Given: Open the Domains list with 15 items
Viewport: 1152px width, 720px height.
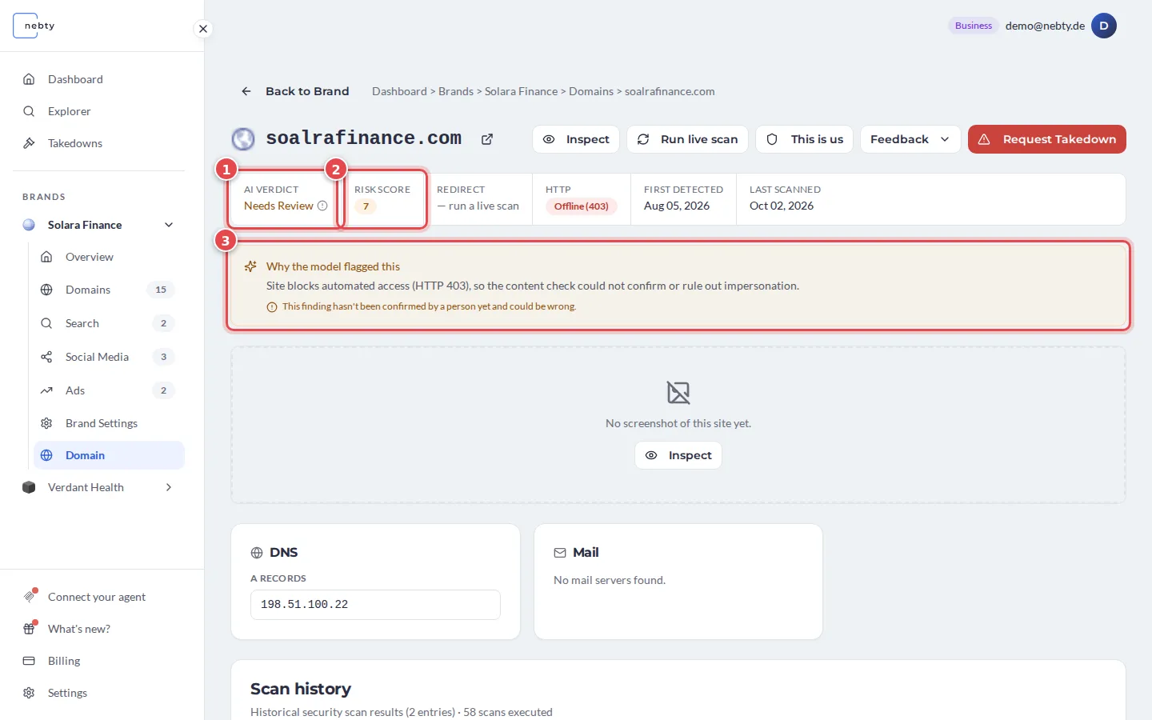Looking at the screenshot, I should 109,290.
